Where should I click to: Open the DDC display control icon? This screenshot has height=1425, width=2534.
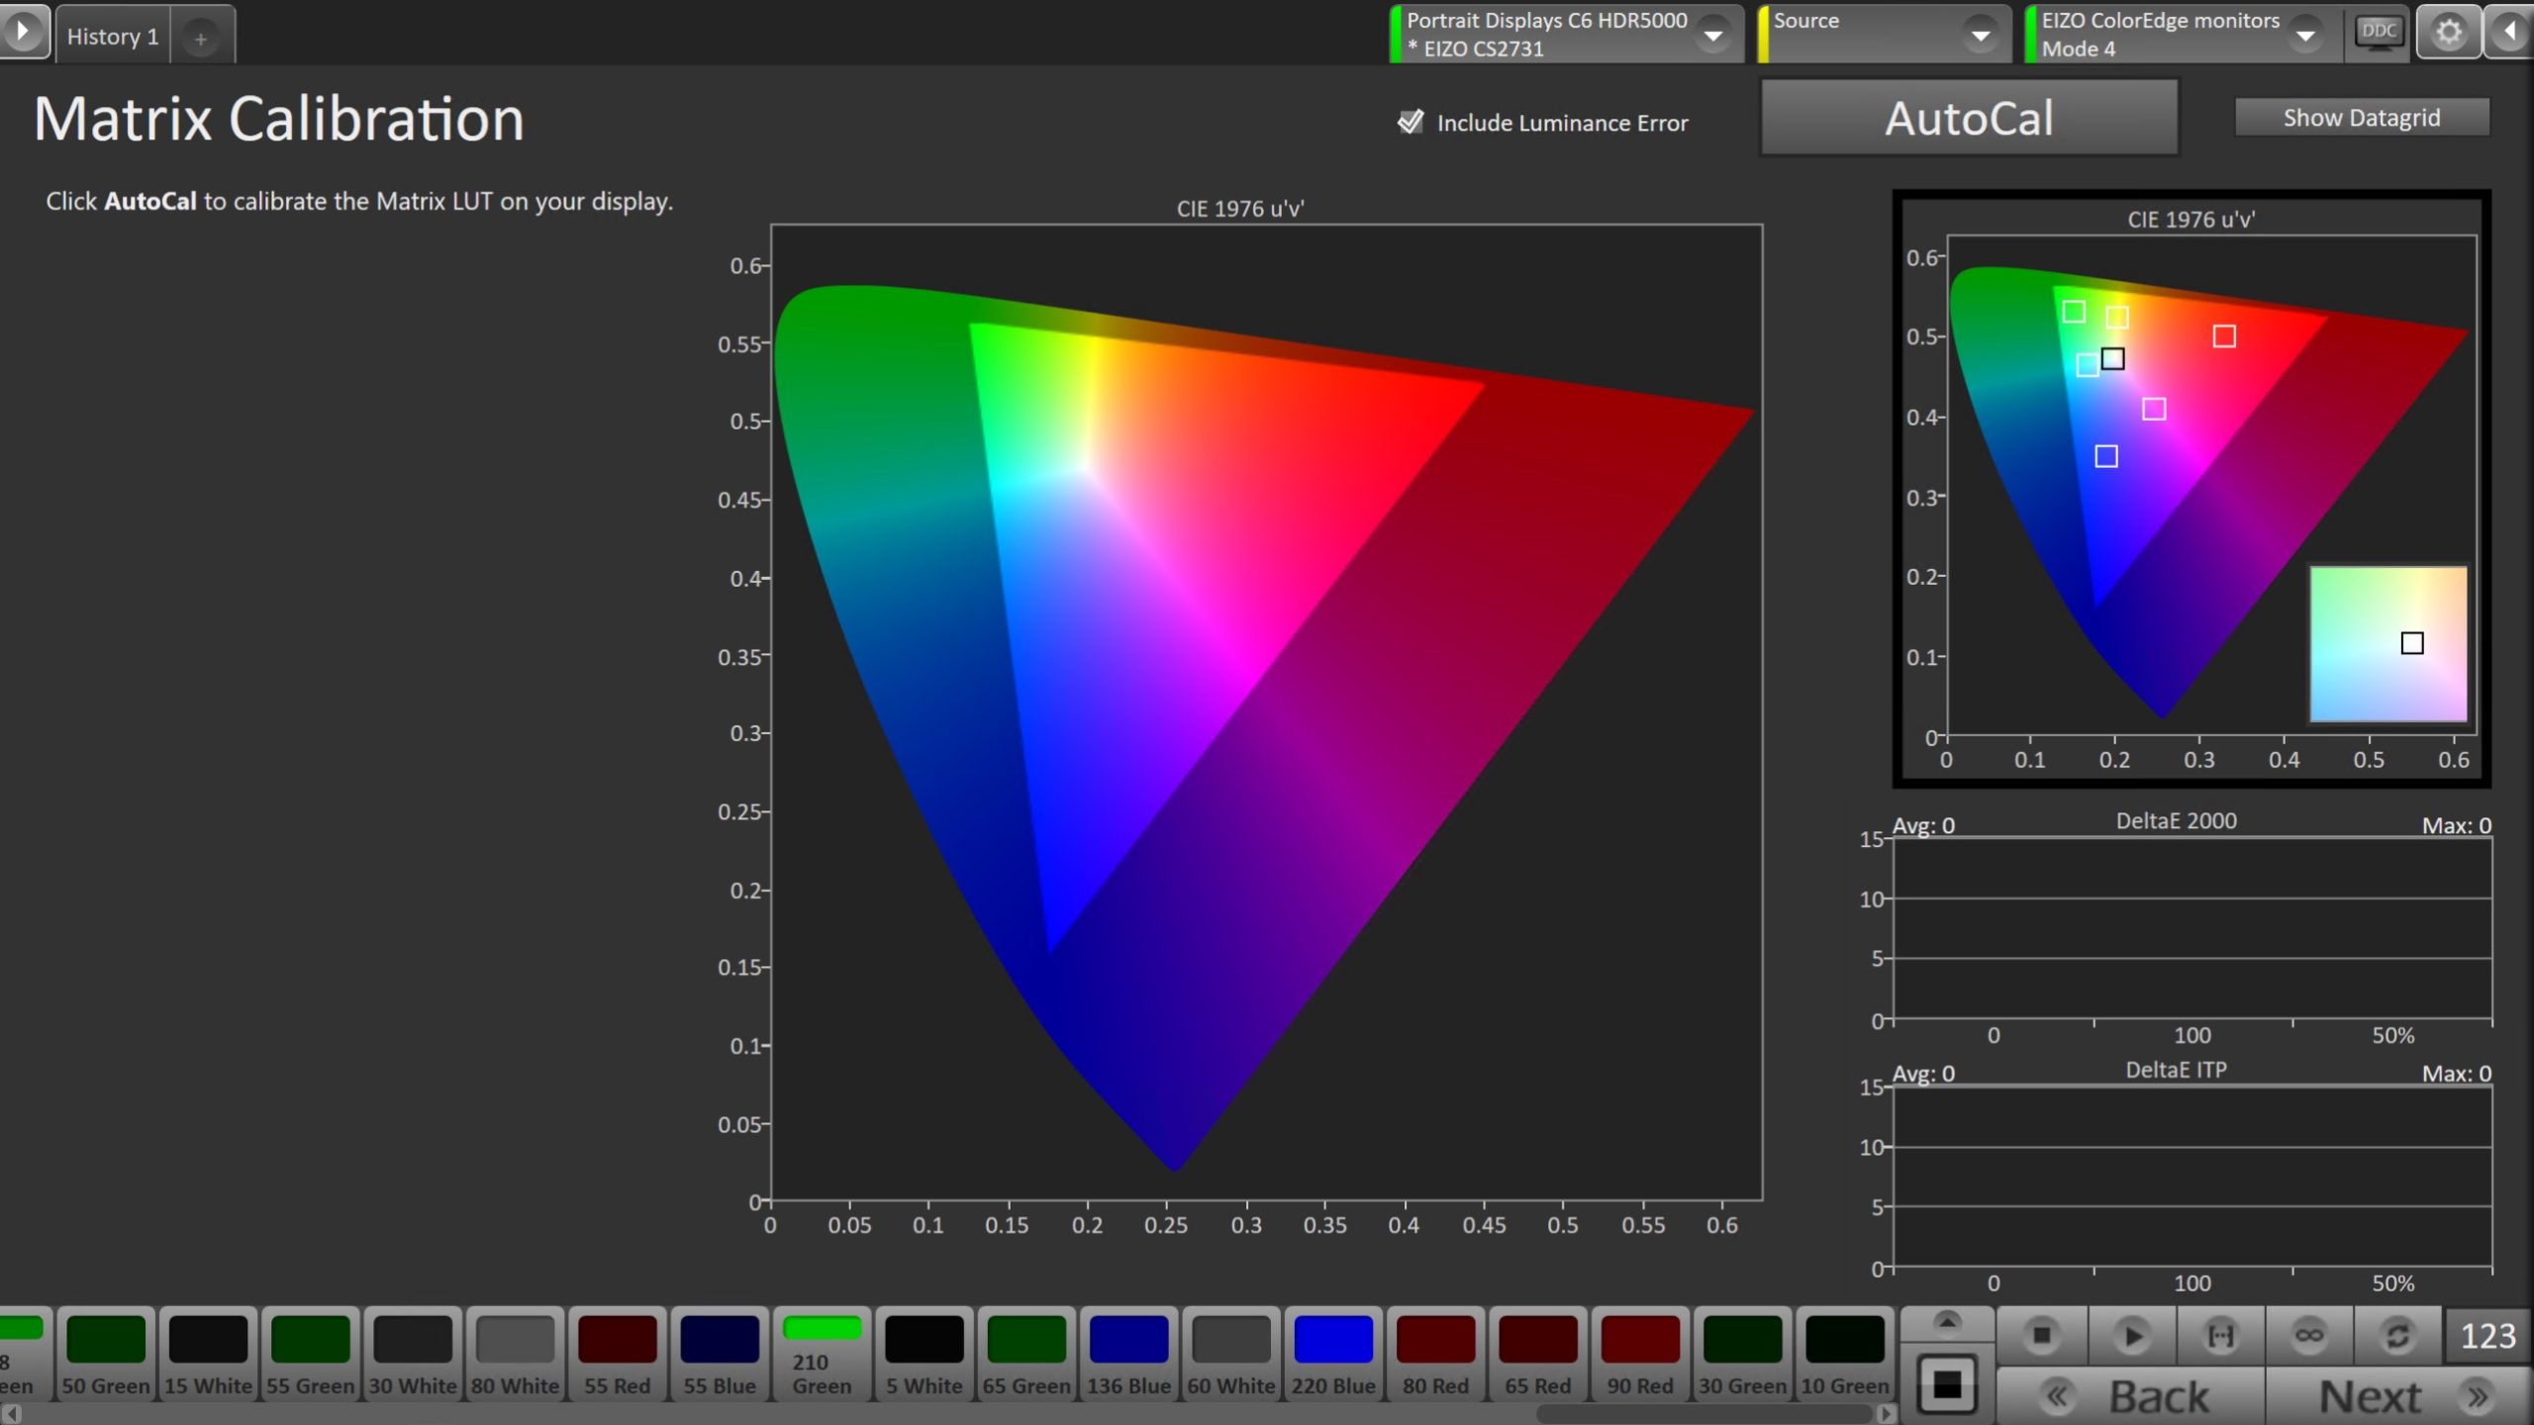click(x=2378, y=33)
